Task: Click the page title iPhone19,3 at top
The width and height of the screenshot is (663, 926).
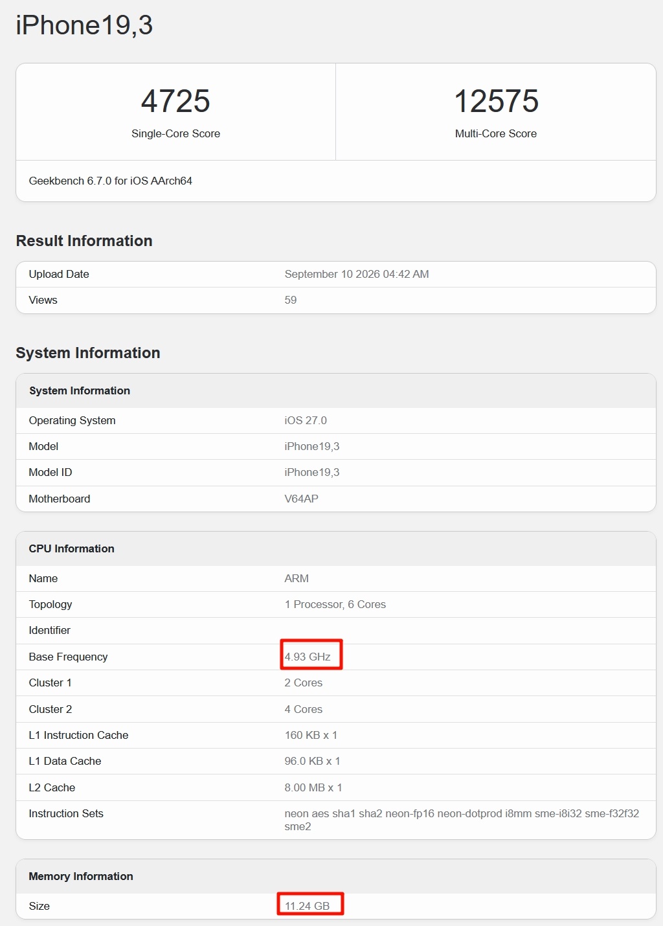Action: coord(84,26)
